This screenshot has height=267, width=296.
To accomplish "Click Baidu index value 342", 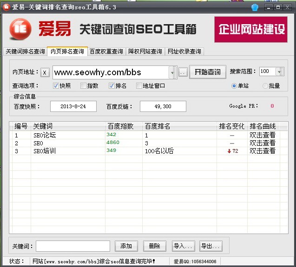I will (x=111, y=134).
